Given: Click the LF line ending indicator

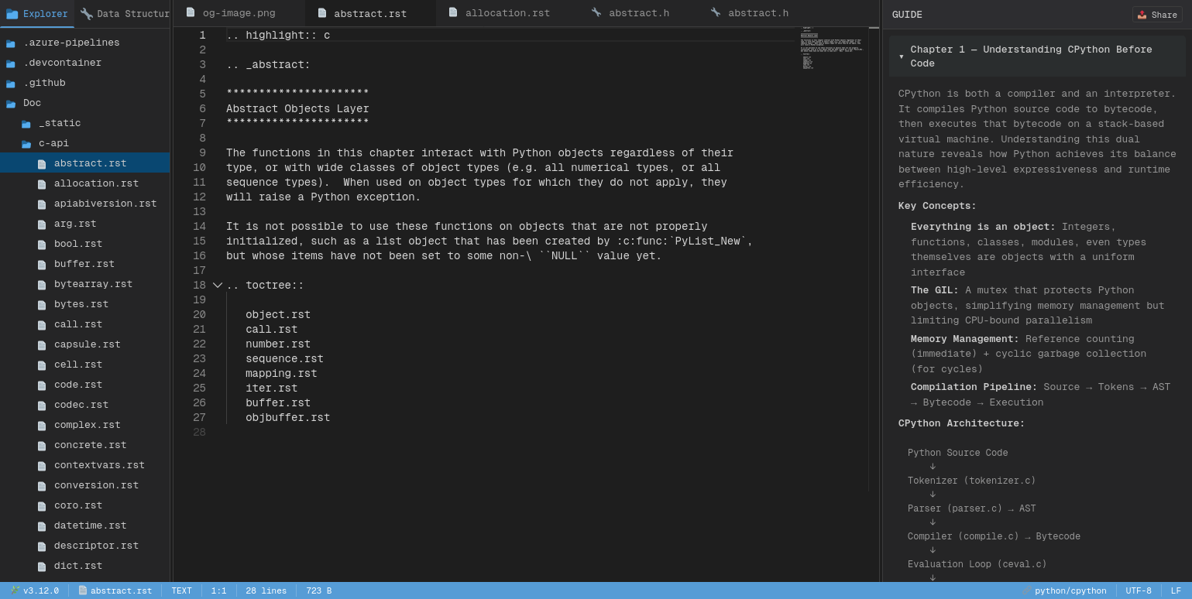Looking at the screenshot, I should [1175, 590].
